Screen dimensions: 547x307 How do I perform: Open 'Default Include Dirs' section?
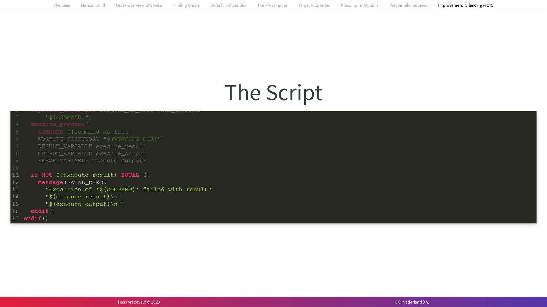click(228, 5)
